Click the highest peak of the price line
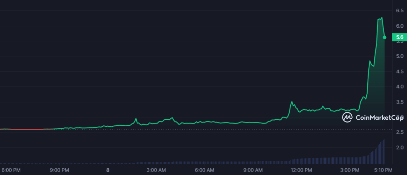Image resolution: width=407 pixels, height=175 pixels. tap(382, 17)
